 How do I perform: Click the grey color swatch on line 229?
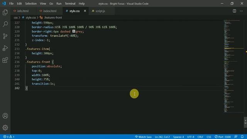[x=74, y=31]
